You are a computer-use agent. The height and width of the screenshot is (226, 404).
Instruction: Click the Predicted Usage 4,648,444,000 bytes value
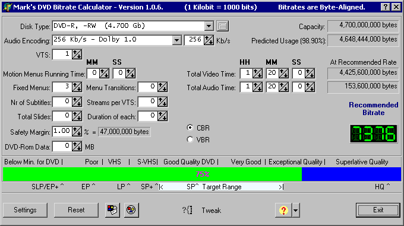click(363, 40)
